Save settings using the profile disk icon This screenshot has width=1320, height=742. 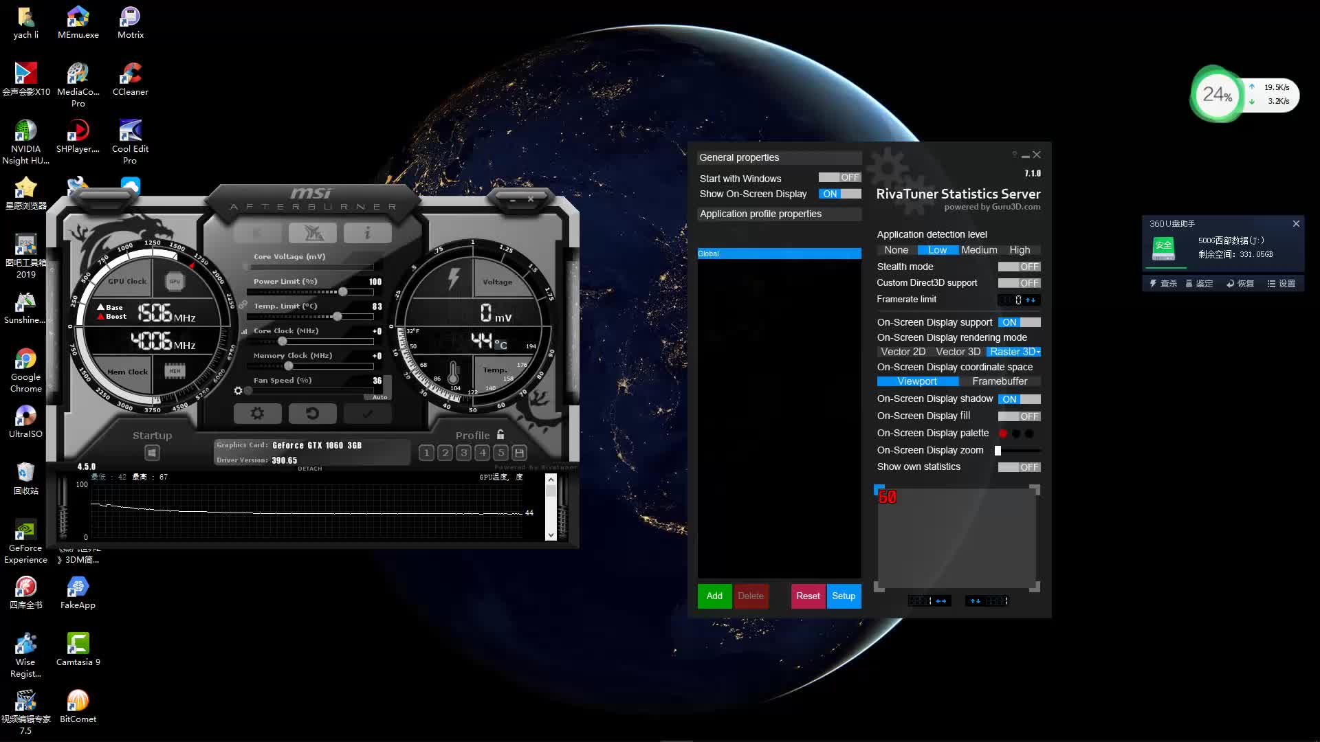pyautogui.click(x=520, y=453)
